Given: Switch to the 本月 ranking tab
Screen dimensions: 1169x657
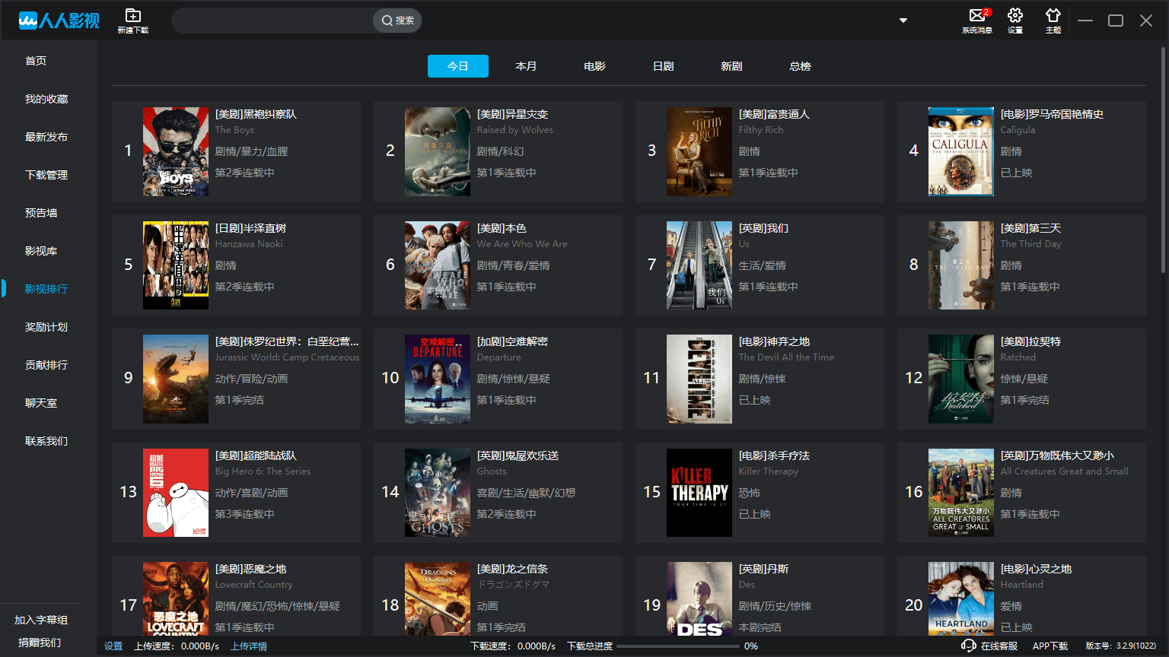Looking at the screenshot, I should (x=526, y=66).
